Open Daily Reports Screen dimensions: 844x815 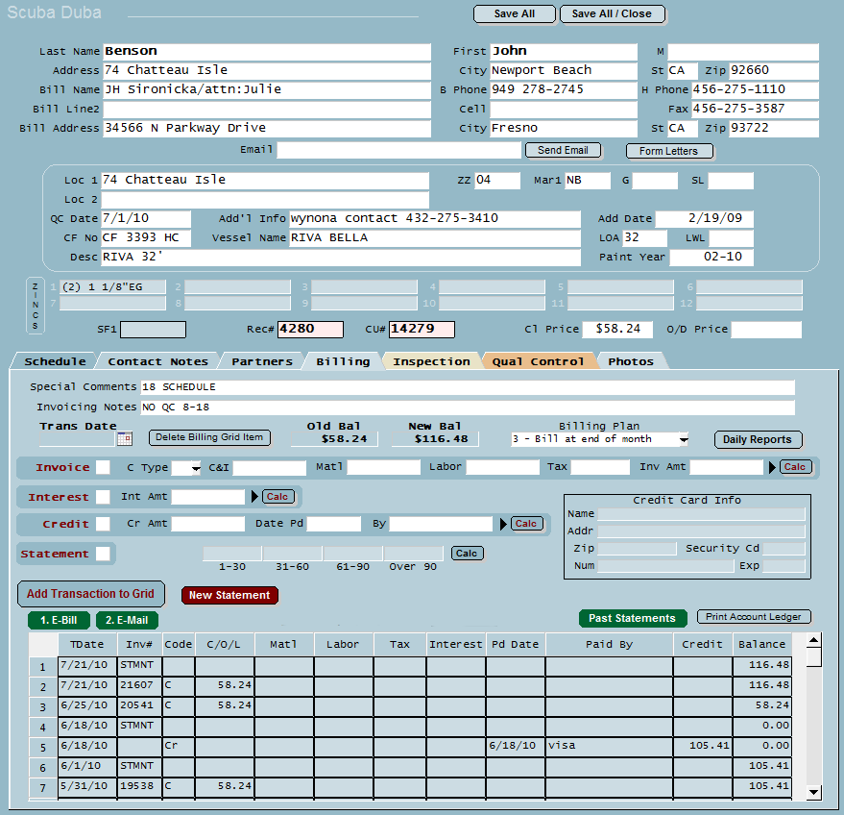758,439
